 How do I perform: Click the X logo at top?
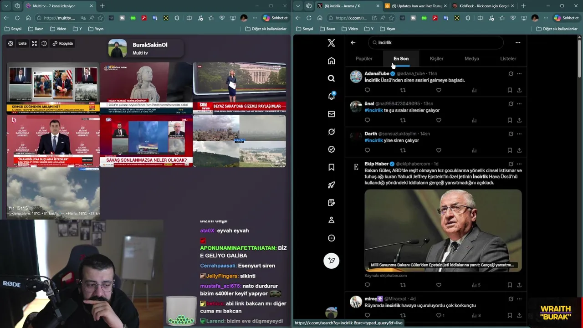[331, 43]
